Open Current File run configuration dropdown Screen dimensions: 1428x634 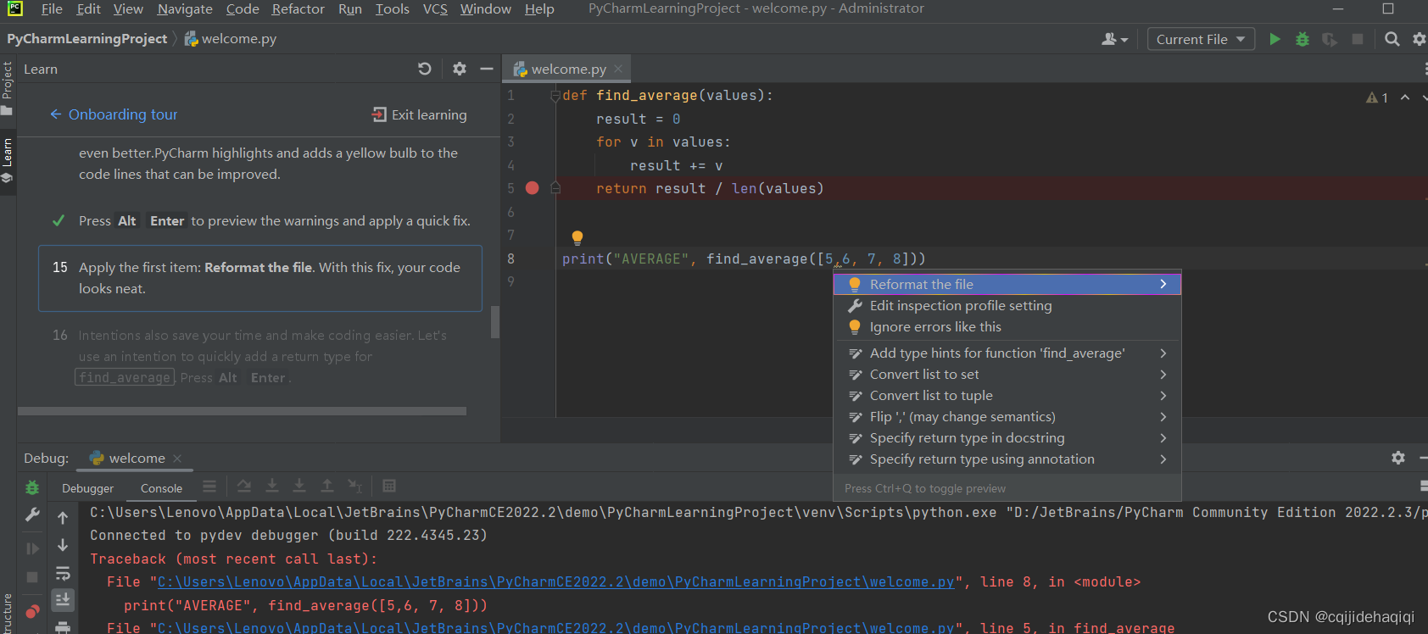pyautogui.click(x=1201, y=39)
